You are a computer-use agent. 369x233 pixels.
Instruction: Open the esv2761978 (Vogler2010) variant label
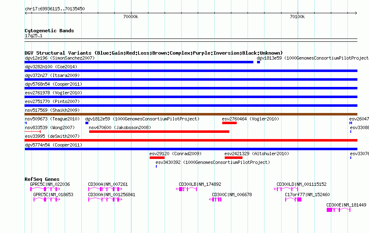[x=53, y=93]
